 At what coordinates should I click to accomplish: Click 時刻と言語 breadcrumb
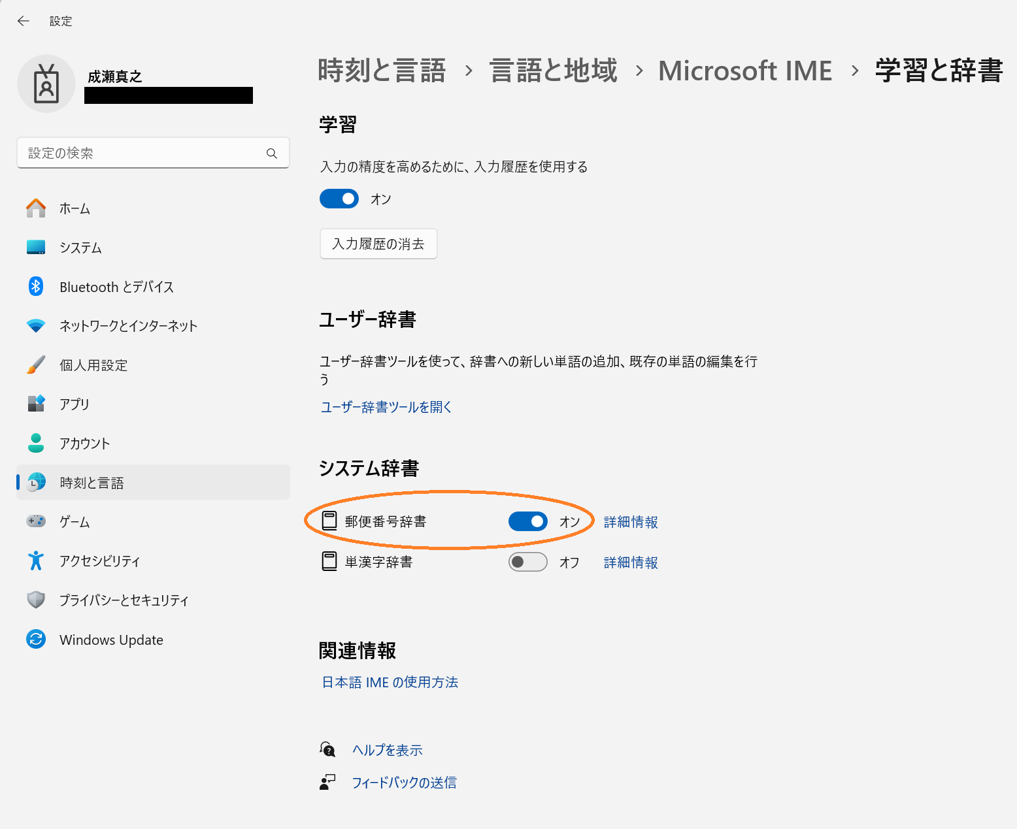pyautogui.click(x=382, y=71)
